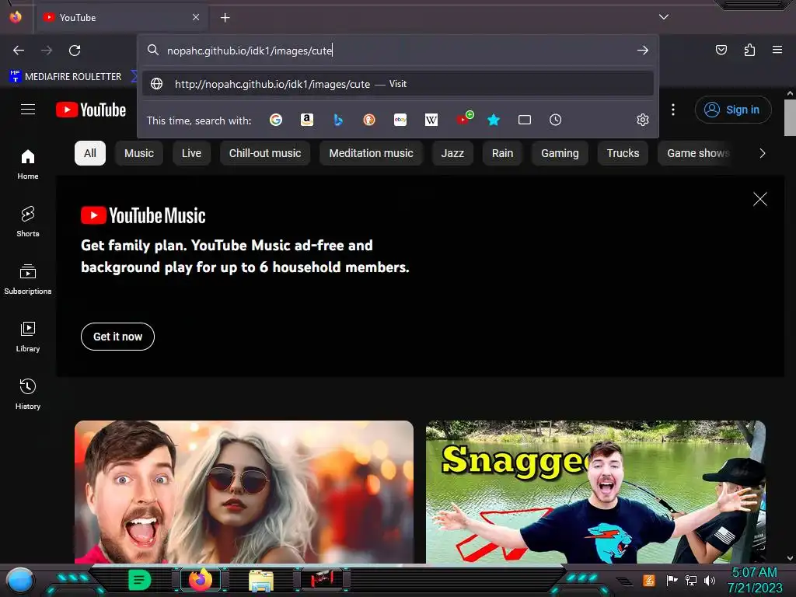Go to Home in the sidebar

click(28, 165)
